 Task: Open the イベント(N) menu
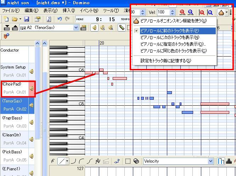[x=89, y=11]
